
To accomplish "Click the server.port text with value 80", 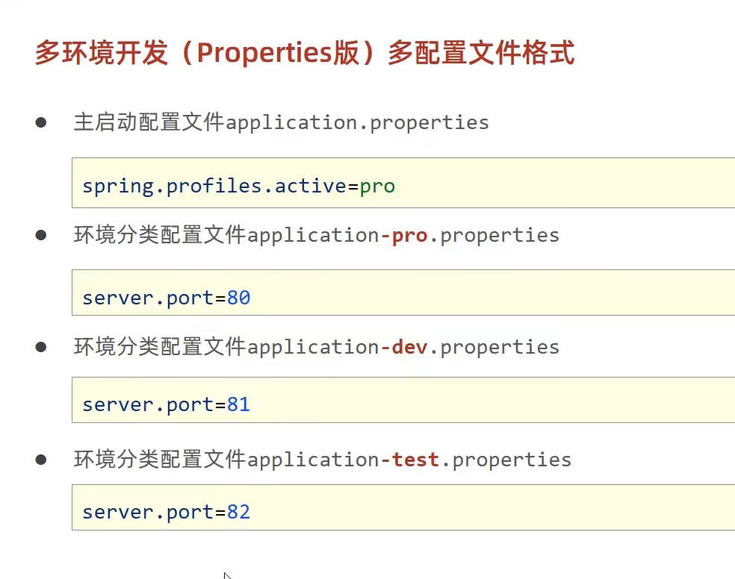I will point(148,298).
